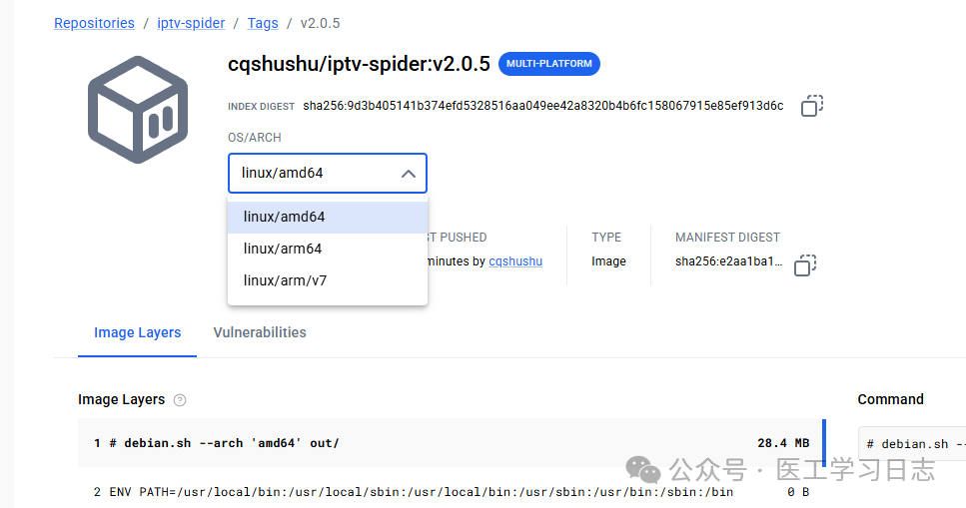Screen dimensions: 966x508
Task: Click the MULTI-PLATFORM badge
Action: (x=548, y=64)
